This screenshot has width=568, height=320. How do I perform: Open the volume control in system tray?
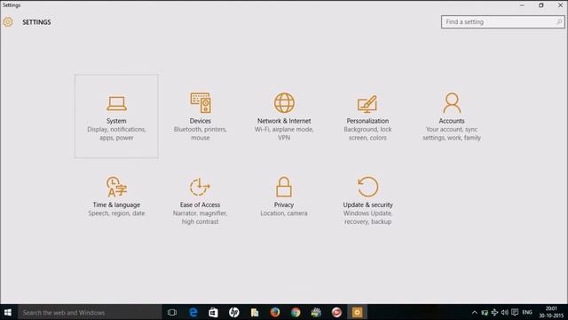[505, 312]
